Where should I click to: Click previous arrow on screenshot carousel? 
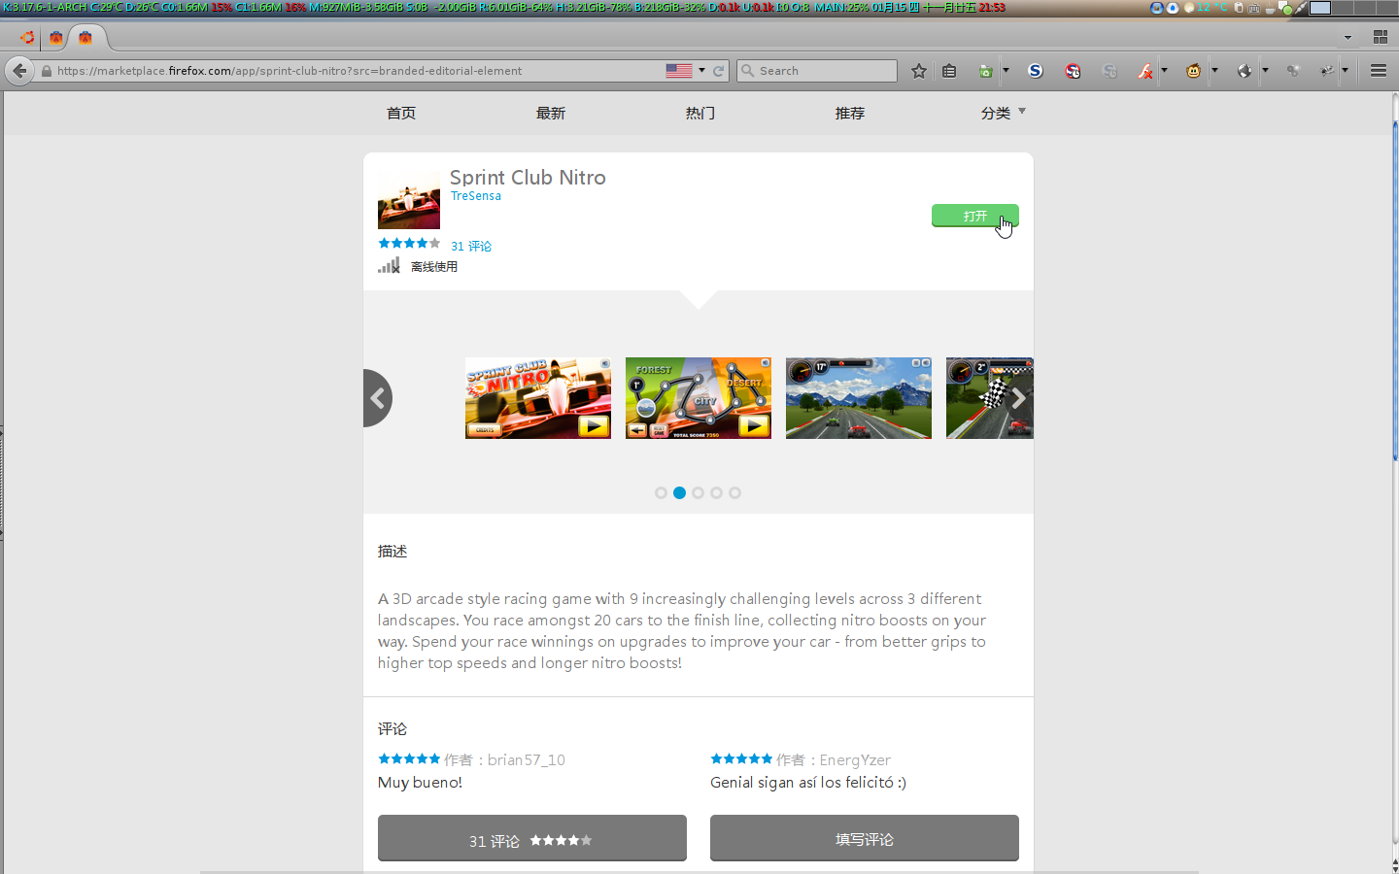(x=377, y=398)
